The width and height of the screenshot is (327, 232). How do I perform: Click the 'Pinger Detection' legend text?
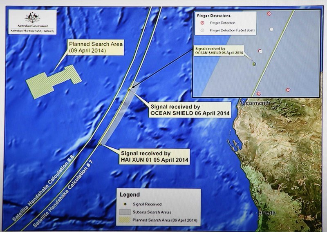(222, 23)
